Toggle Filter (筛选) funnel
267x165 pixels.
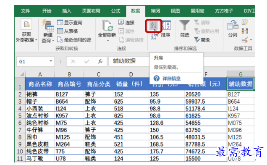(x=185, y=28)
